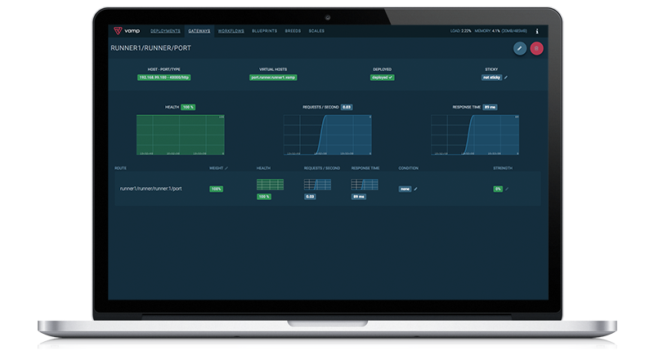Click the MEMORY 4.1% indicator
The image size is (654, 355).
point(501,31)
